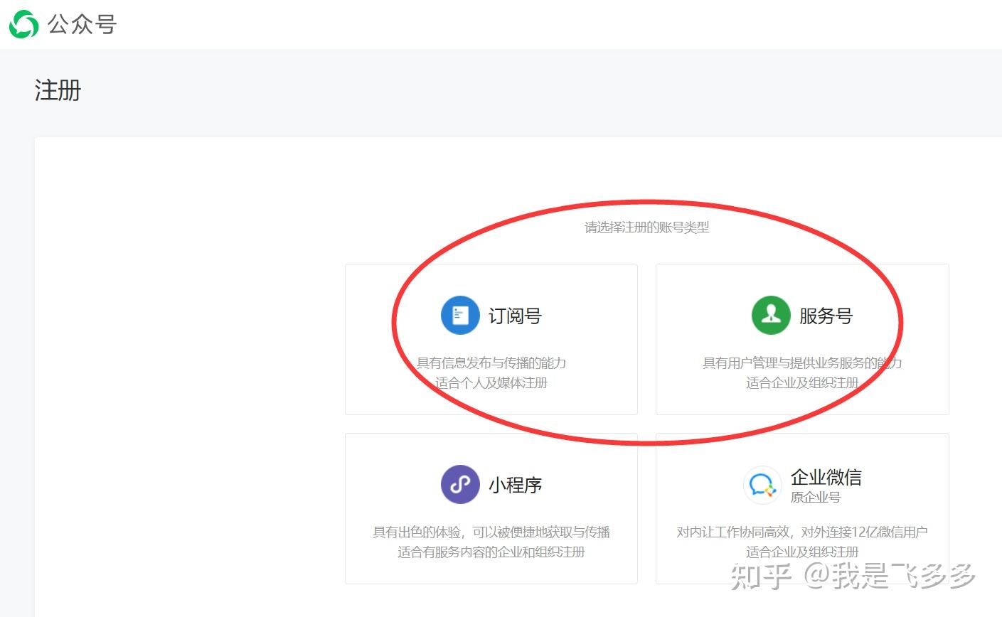Viewport: 1002px width, 617px height.
Task: Select the 订阅号 account type title
Action: 515,316
